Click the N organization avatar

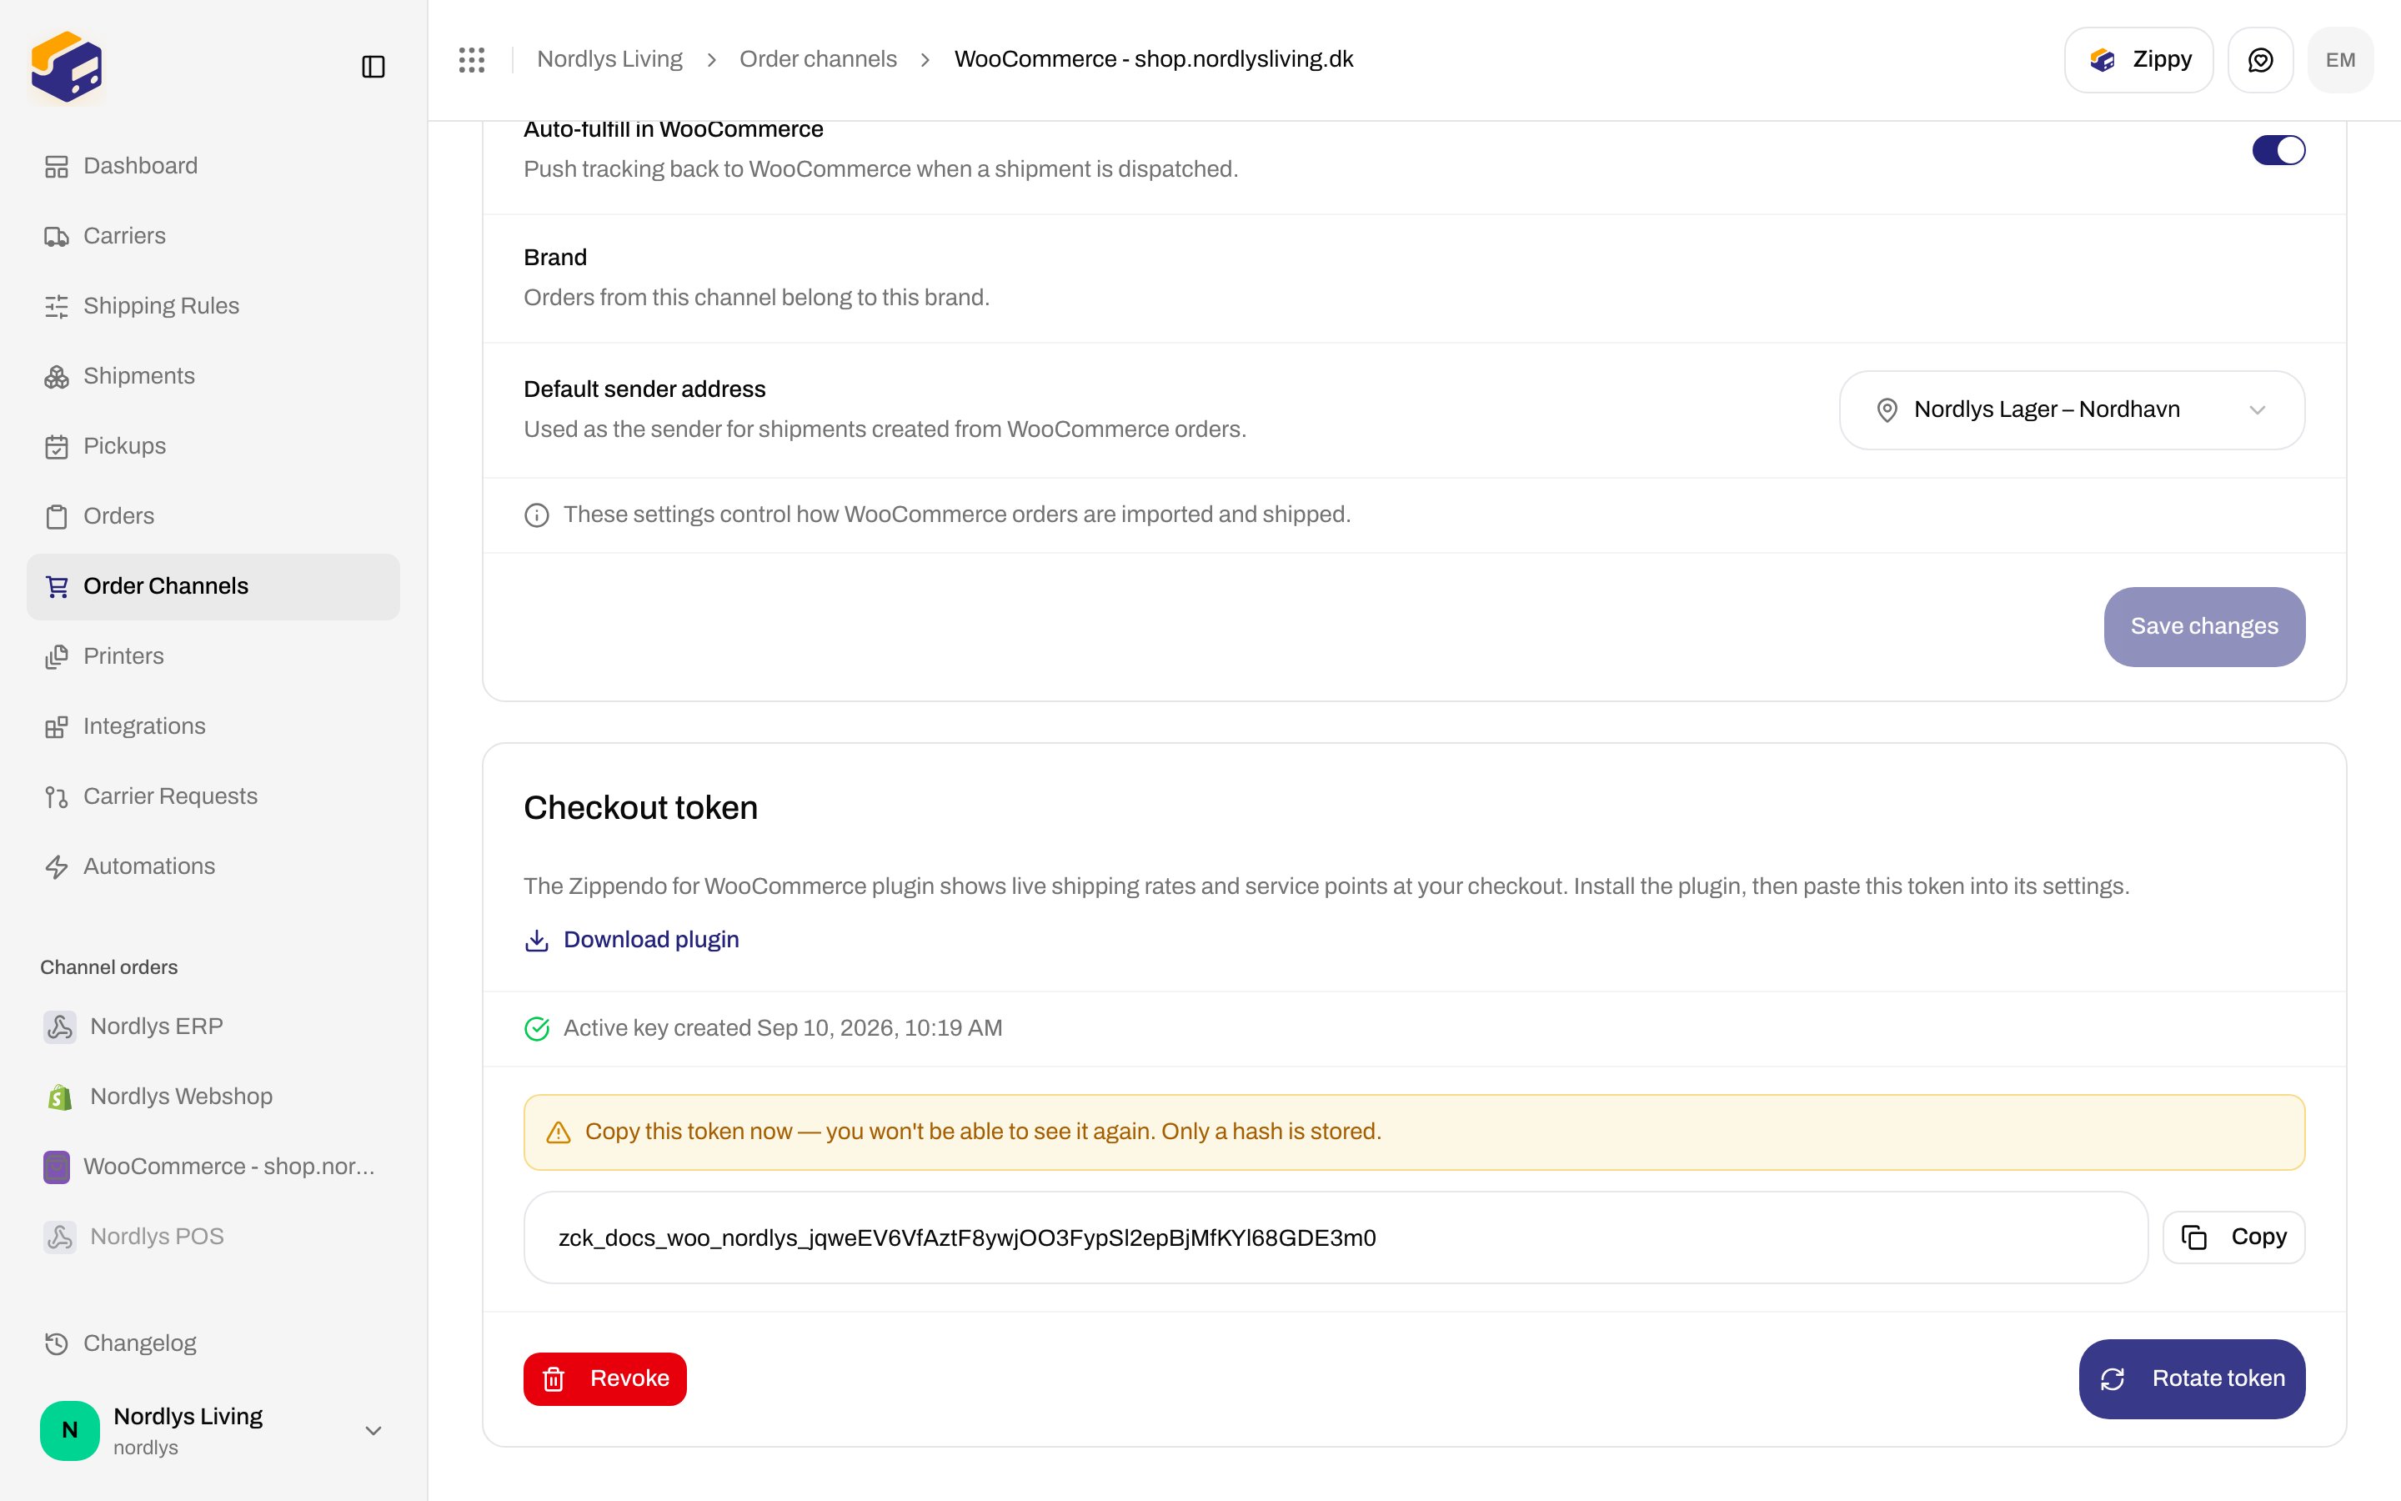tap(69, 1430)
